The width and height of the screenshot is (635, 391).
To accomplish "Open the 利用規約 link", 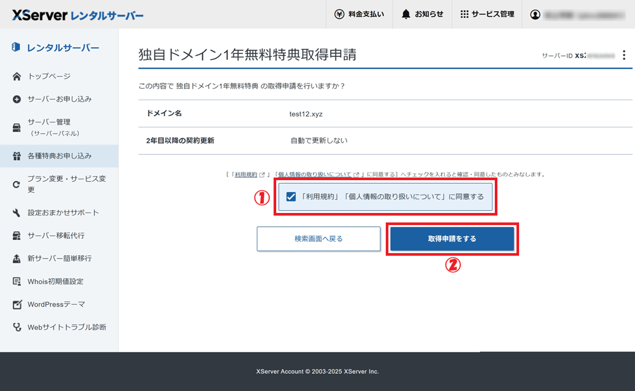I will pos(248,174).
